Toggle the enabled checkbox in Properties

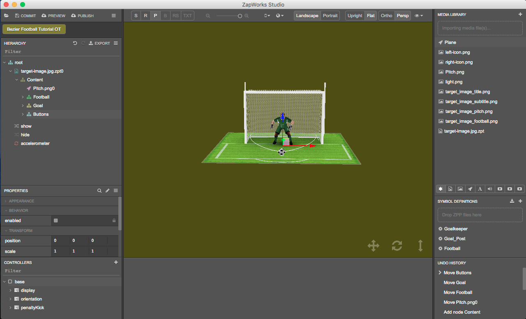tap(55, 220)
